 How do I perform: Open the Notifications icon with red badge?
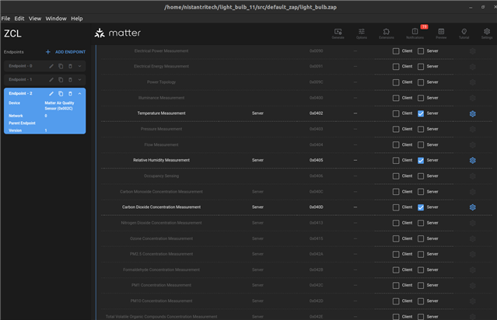(x=415, y=33)
